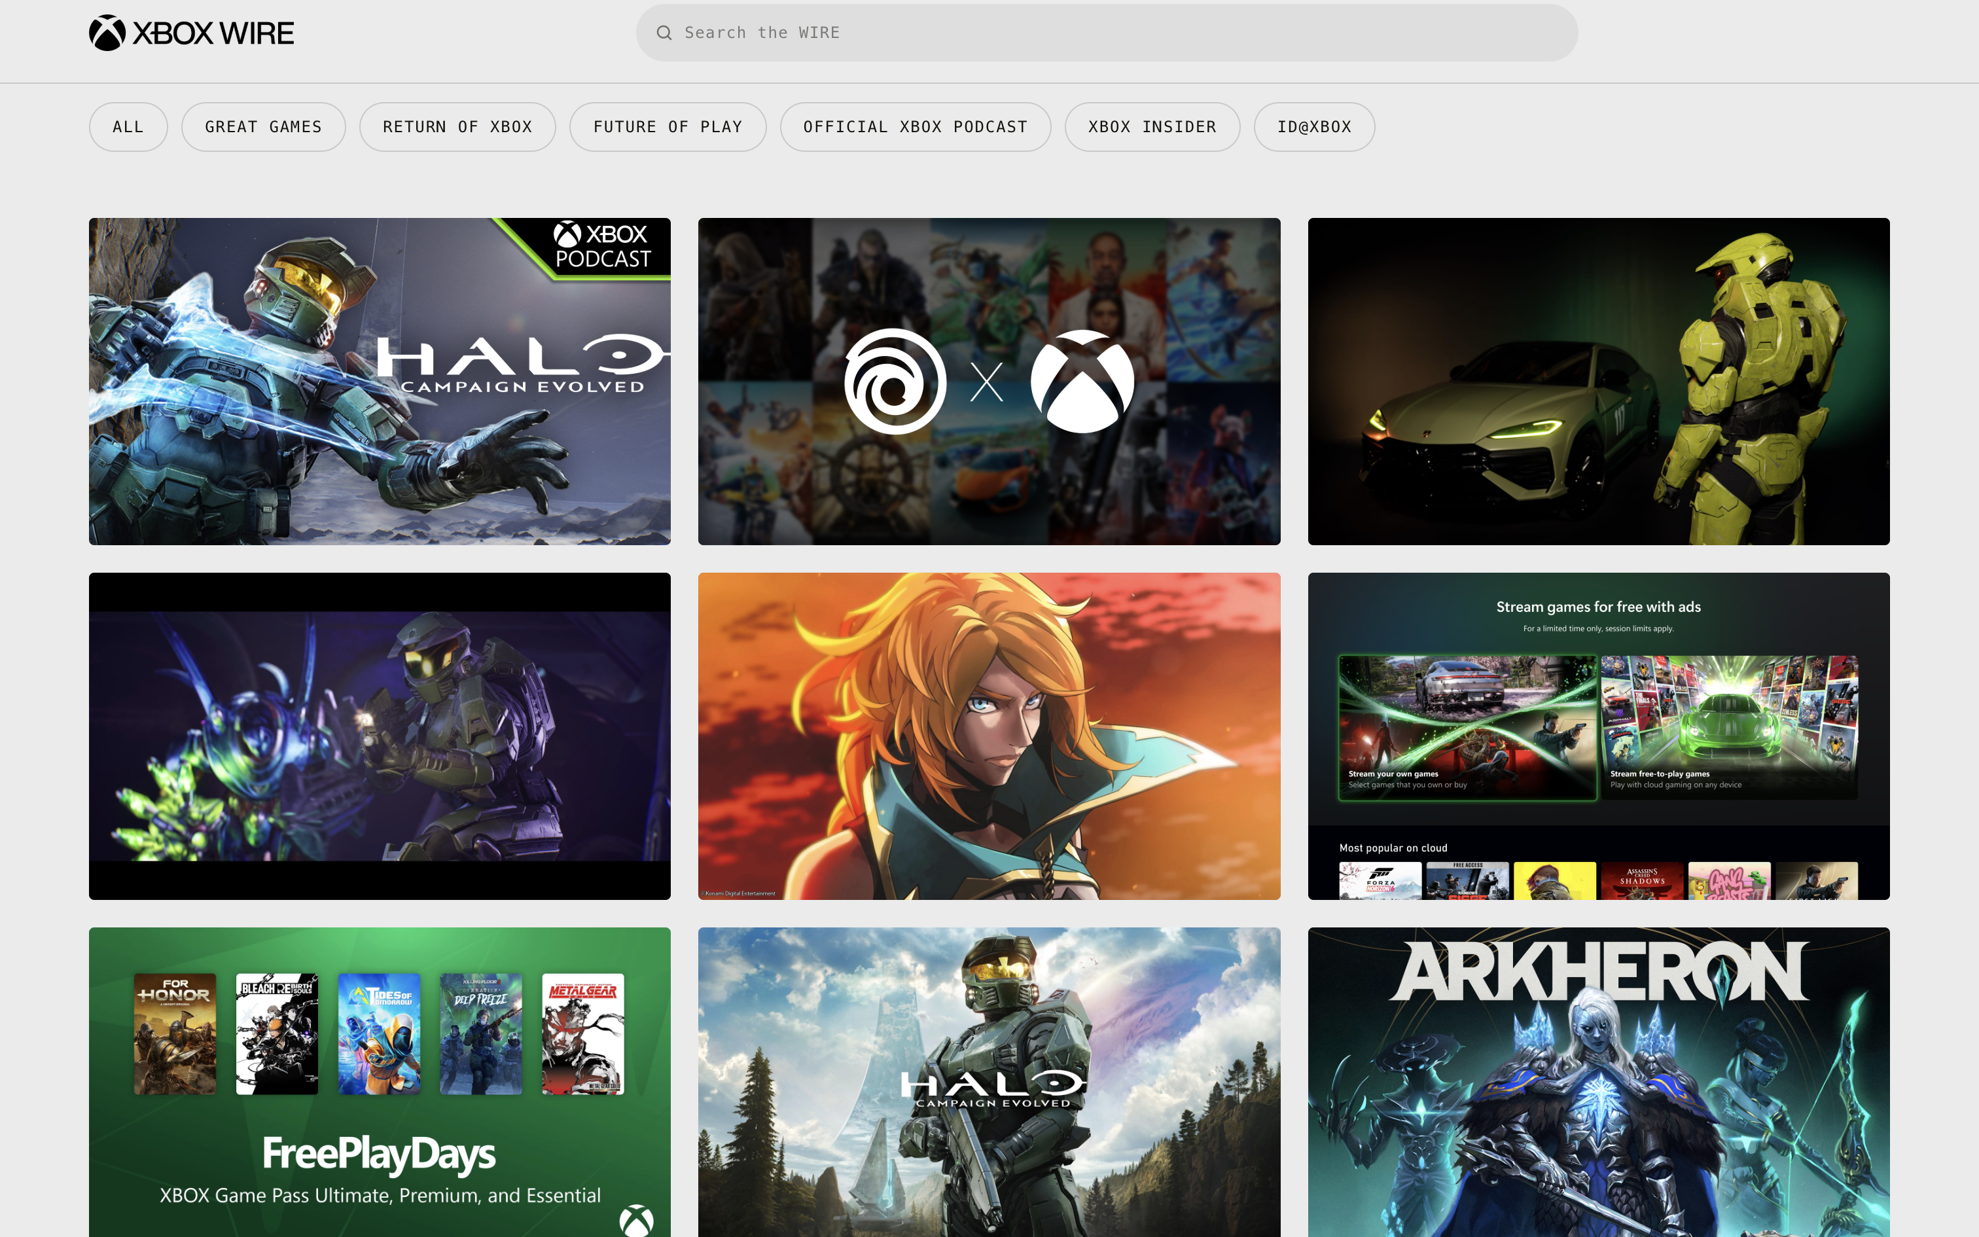Image resolution: width=1979 pixels, height=1237 pixels.
Task: Click the Stream free-to-play games tile
Action: 1729,727
